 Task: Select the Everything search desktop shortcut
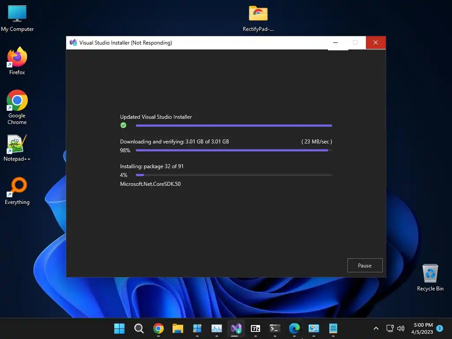point(17,191)
